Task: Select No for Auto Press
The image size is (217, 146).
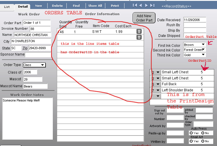Action: click(x=203, y=133)
